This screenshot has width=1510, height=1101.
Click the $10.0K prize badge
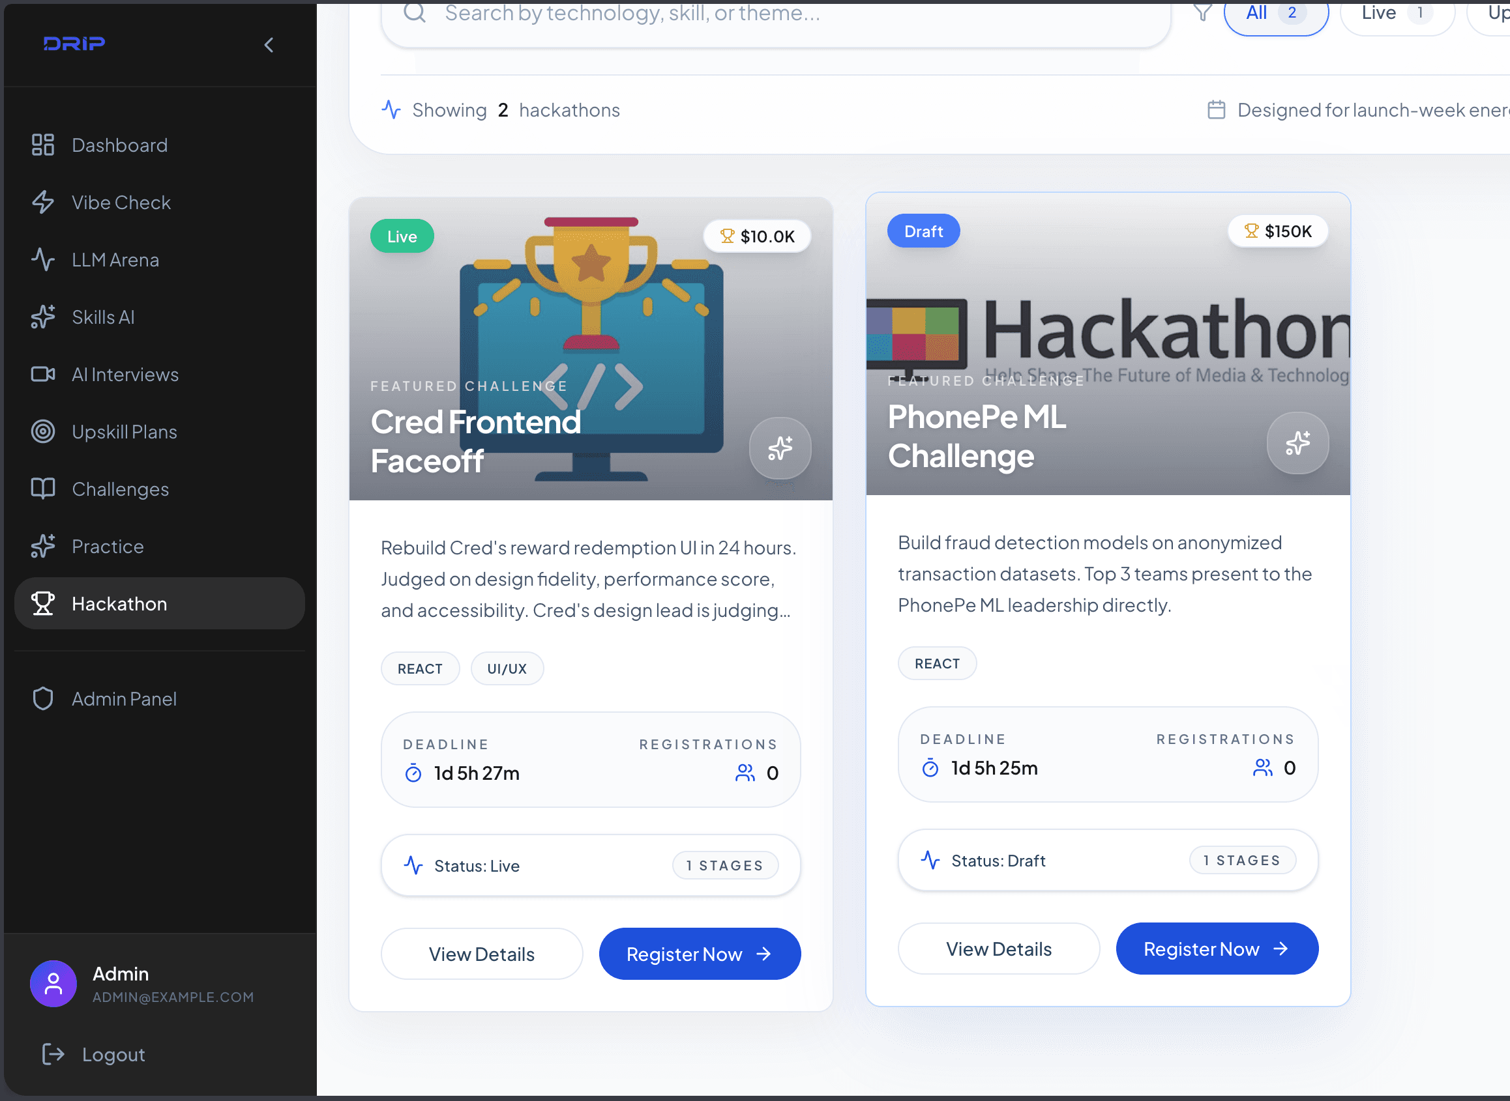click(x=757, y=236)
